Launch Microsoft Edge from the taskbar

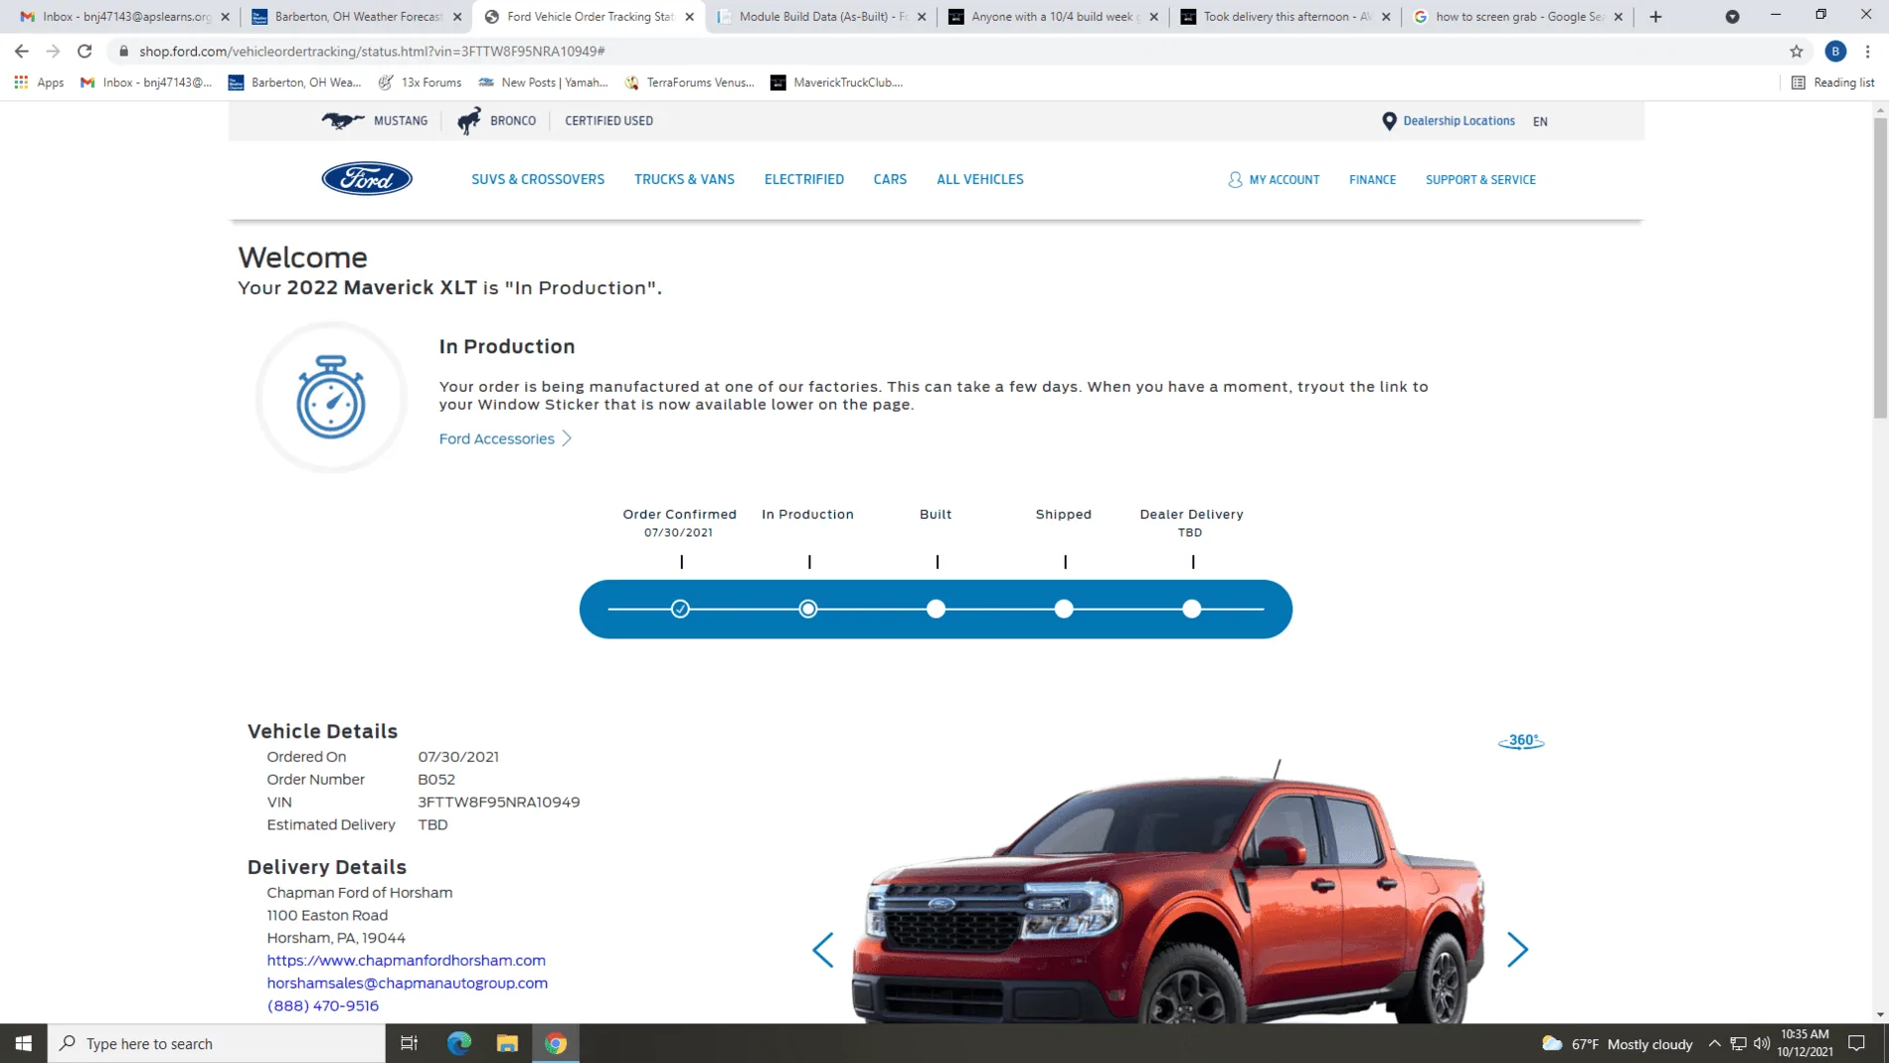pyautogui.click(x=458, y=1043)
